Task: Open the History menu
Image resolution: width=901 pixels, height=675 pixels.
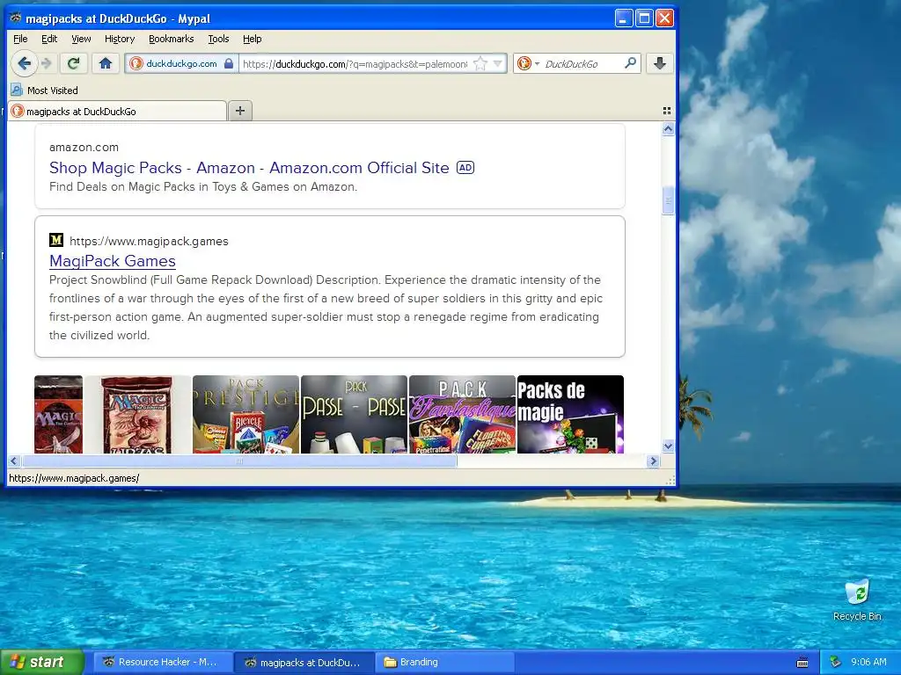Action: pyautogui.click(x=120, y=39)
